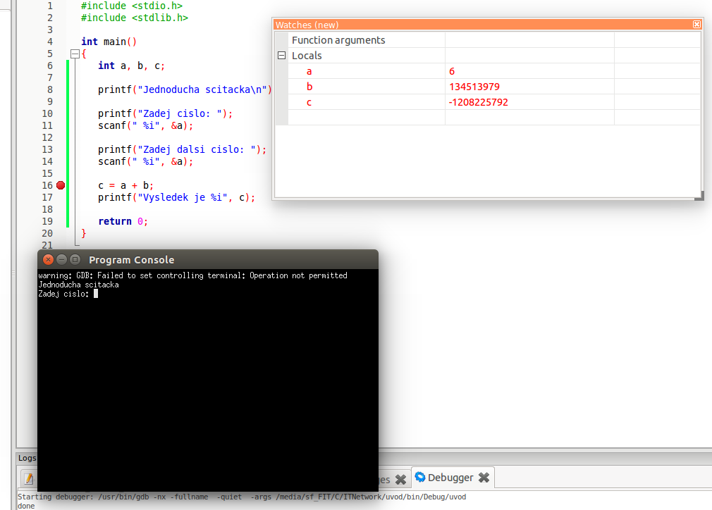Select the Debugger tab's blue gear icon
The height and width of the screenshot is (510, 712).
point(421,477)
